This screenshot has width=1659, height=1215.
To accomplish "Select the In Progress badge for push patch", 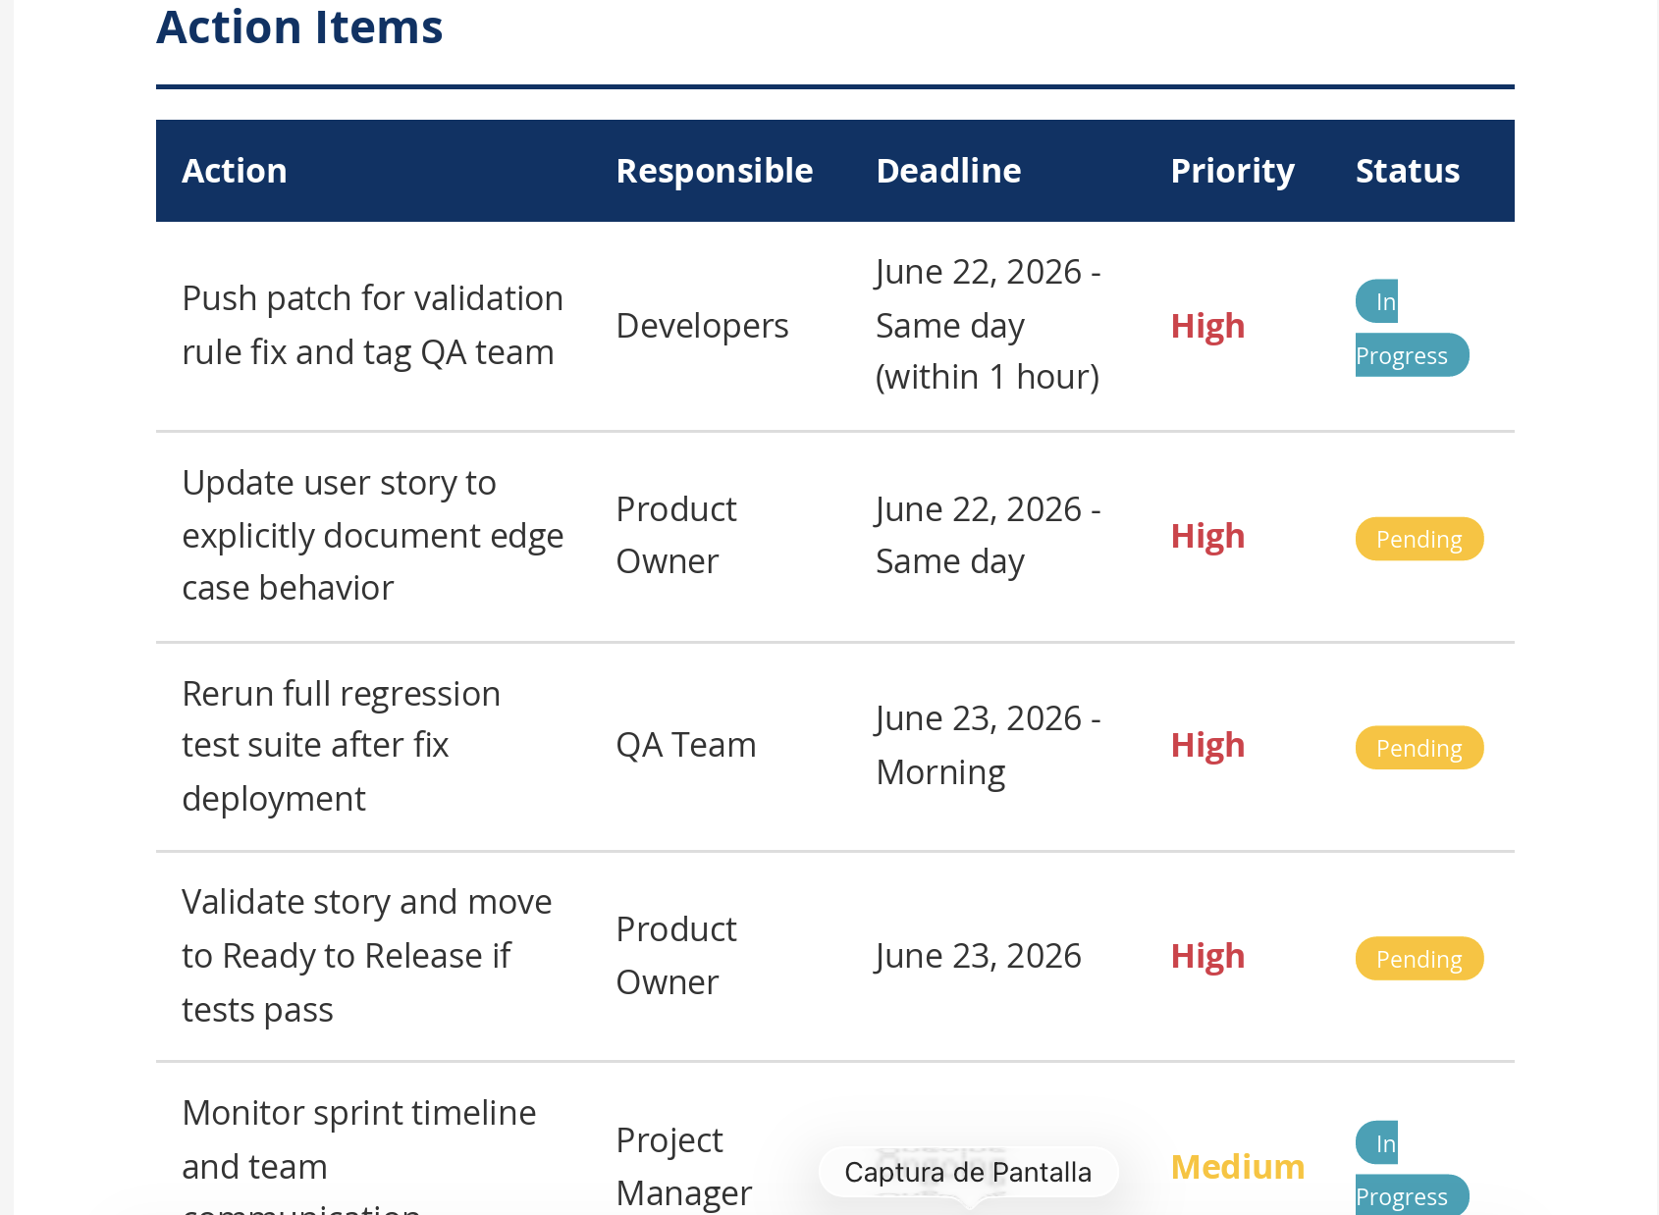I will 1412,329.
